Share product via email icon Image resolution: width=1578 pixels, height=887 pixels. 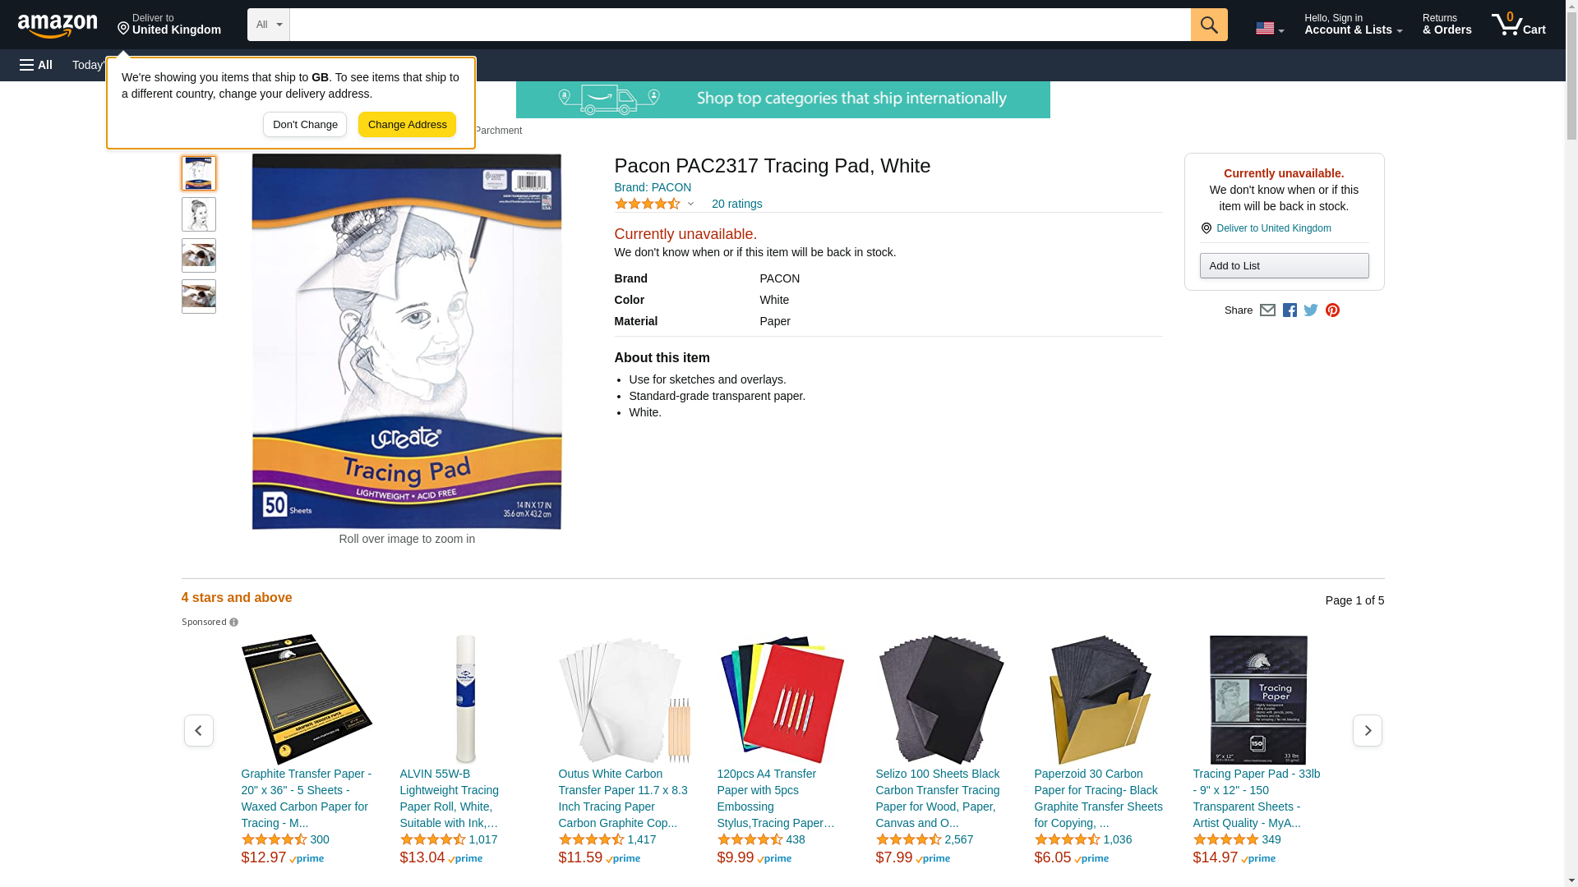[x=1267, y=310]
